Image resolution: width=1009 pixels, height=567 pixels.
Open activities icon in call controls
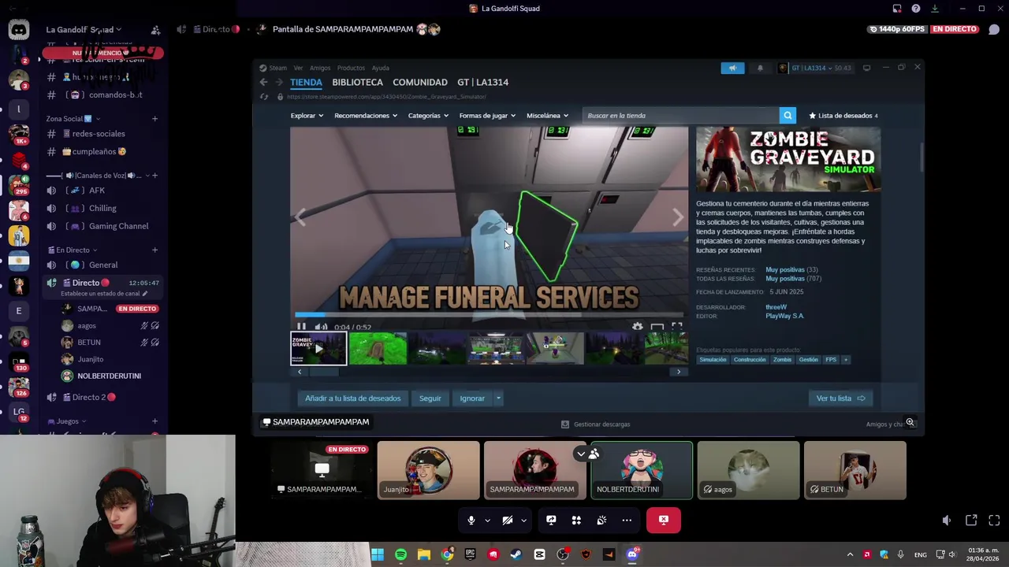(576, 521)
